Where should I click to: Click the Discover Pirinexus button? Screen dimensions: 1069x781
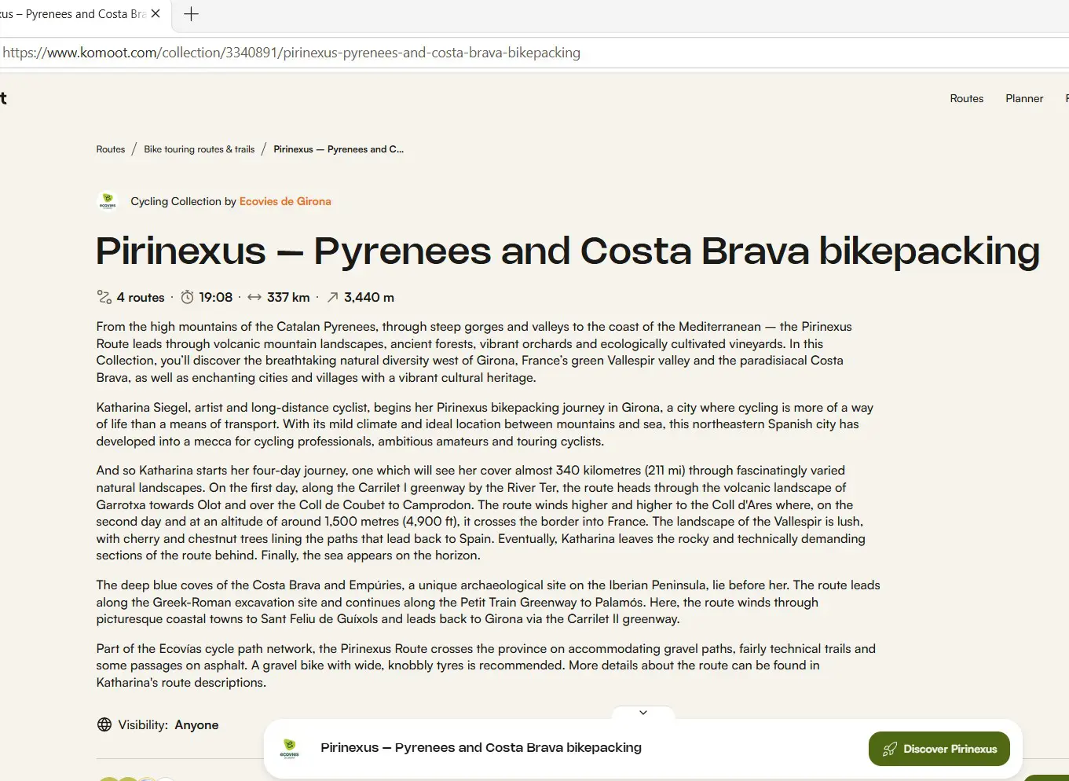[939, 749]
